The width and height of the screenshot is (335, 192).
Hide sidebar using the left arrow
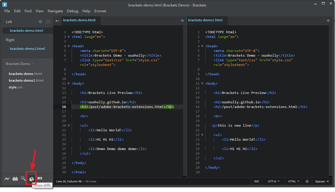(58, 20)
